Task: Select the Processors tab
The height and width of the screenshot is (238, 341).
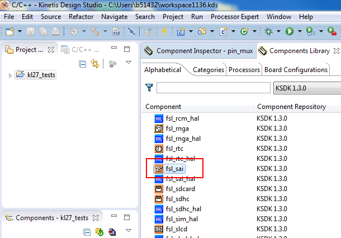Action: point(244,70)
